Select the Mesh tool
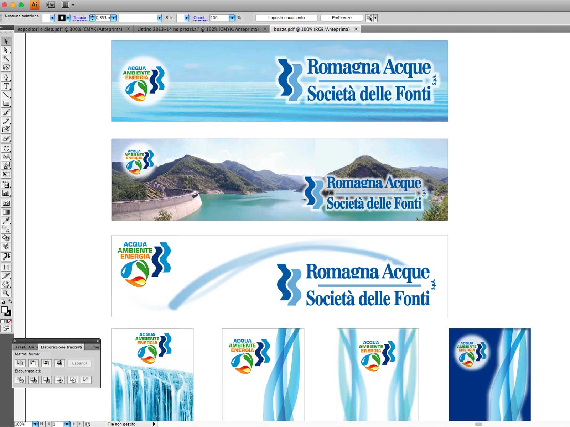 click(6, 203)
